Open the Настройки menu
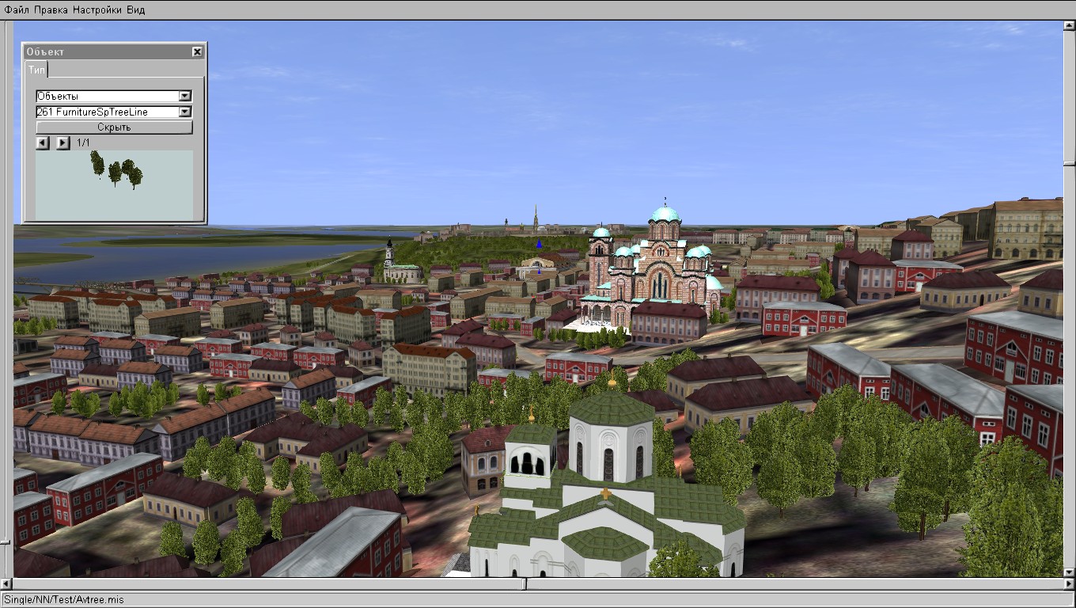The image size is (1076, 608). (x=97, y=10)
